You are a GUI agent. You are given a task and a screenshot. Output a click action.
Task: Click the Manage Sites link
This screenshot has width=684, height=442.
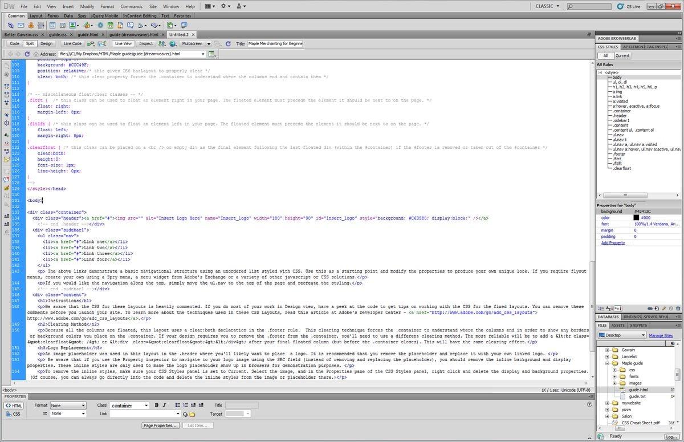(661, 335)
